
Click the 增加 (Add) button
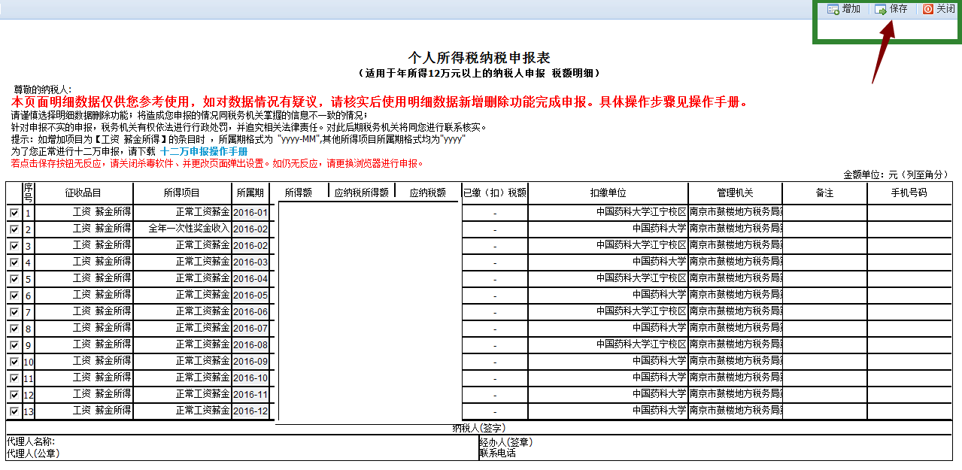point(843,9)
